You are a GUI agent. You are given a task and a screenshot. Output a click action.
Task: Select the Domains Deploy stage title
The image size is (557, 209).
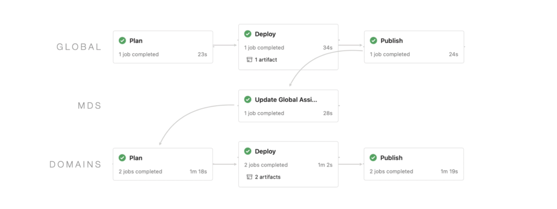(x=265, y=151)
